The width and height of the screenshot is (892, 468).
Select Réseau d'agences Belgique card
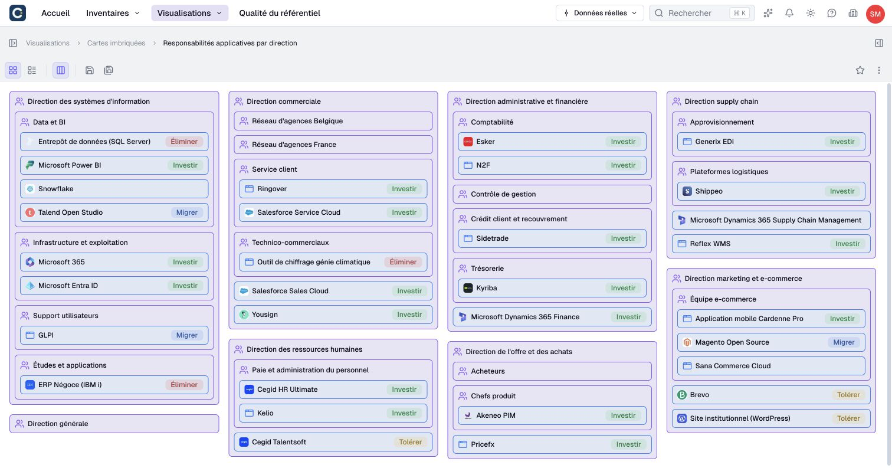pyautogui.click(x=333, y=121)
